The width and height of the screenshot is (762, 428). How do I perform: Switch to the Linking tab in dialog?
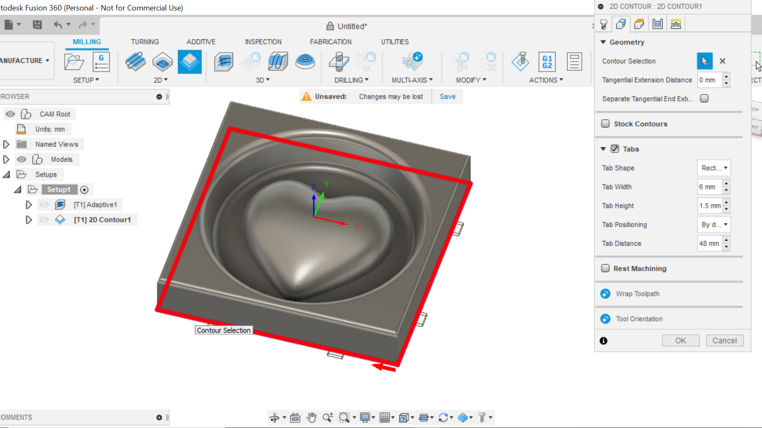click(676, 24)
